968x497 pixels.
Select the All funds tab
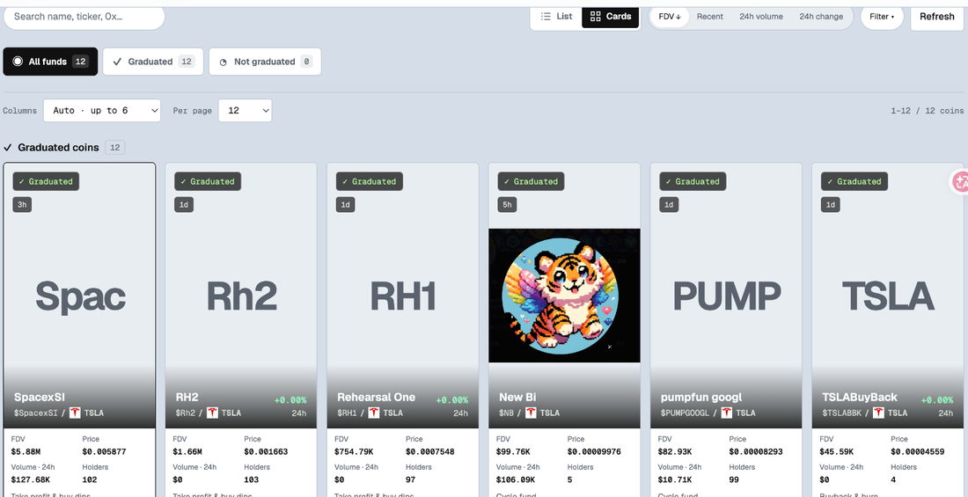[x=51, y=62]
